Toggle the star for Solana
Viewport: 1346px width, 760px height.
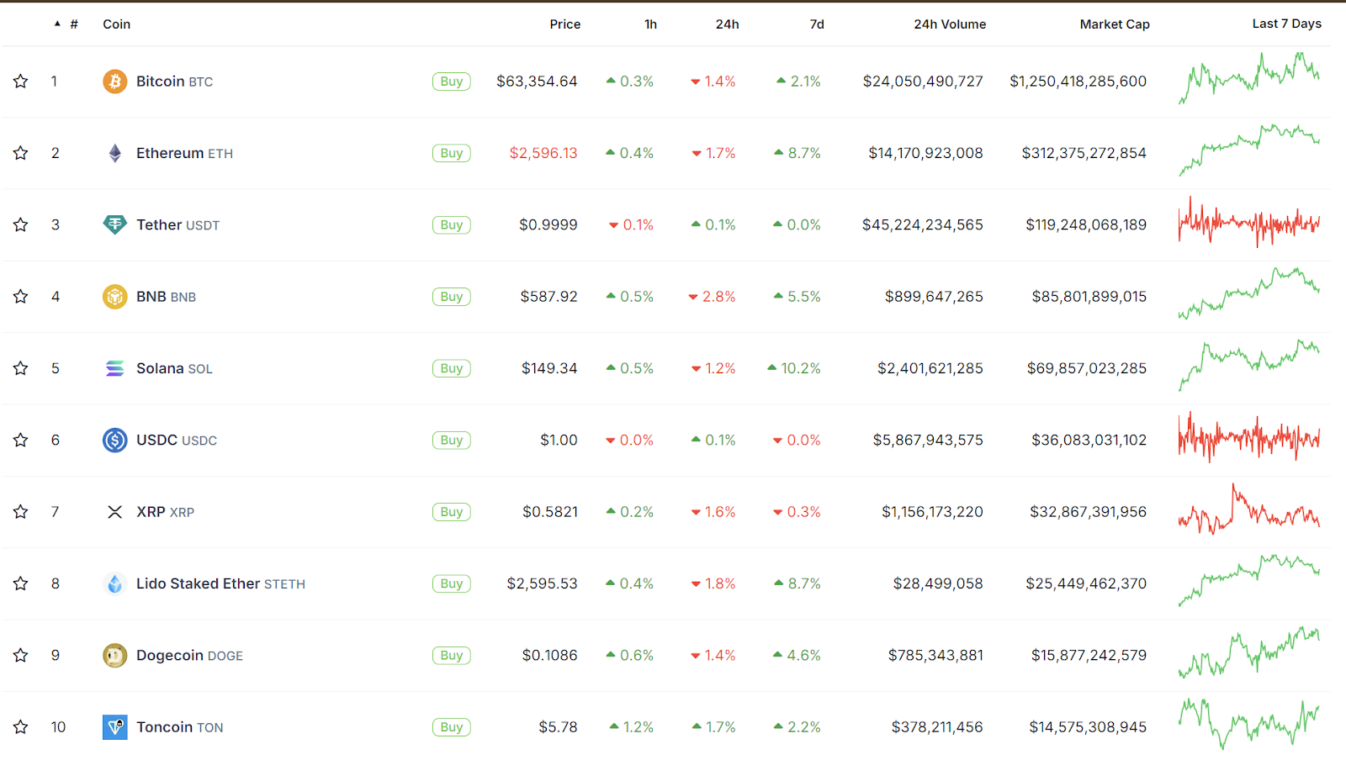pyautogui.click(x=21, y=368)
